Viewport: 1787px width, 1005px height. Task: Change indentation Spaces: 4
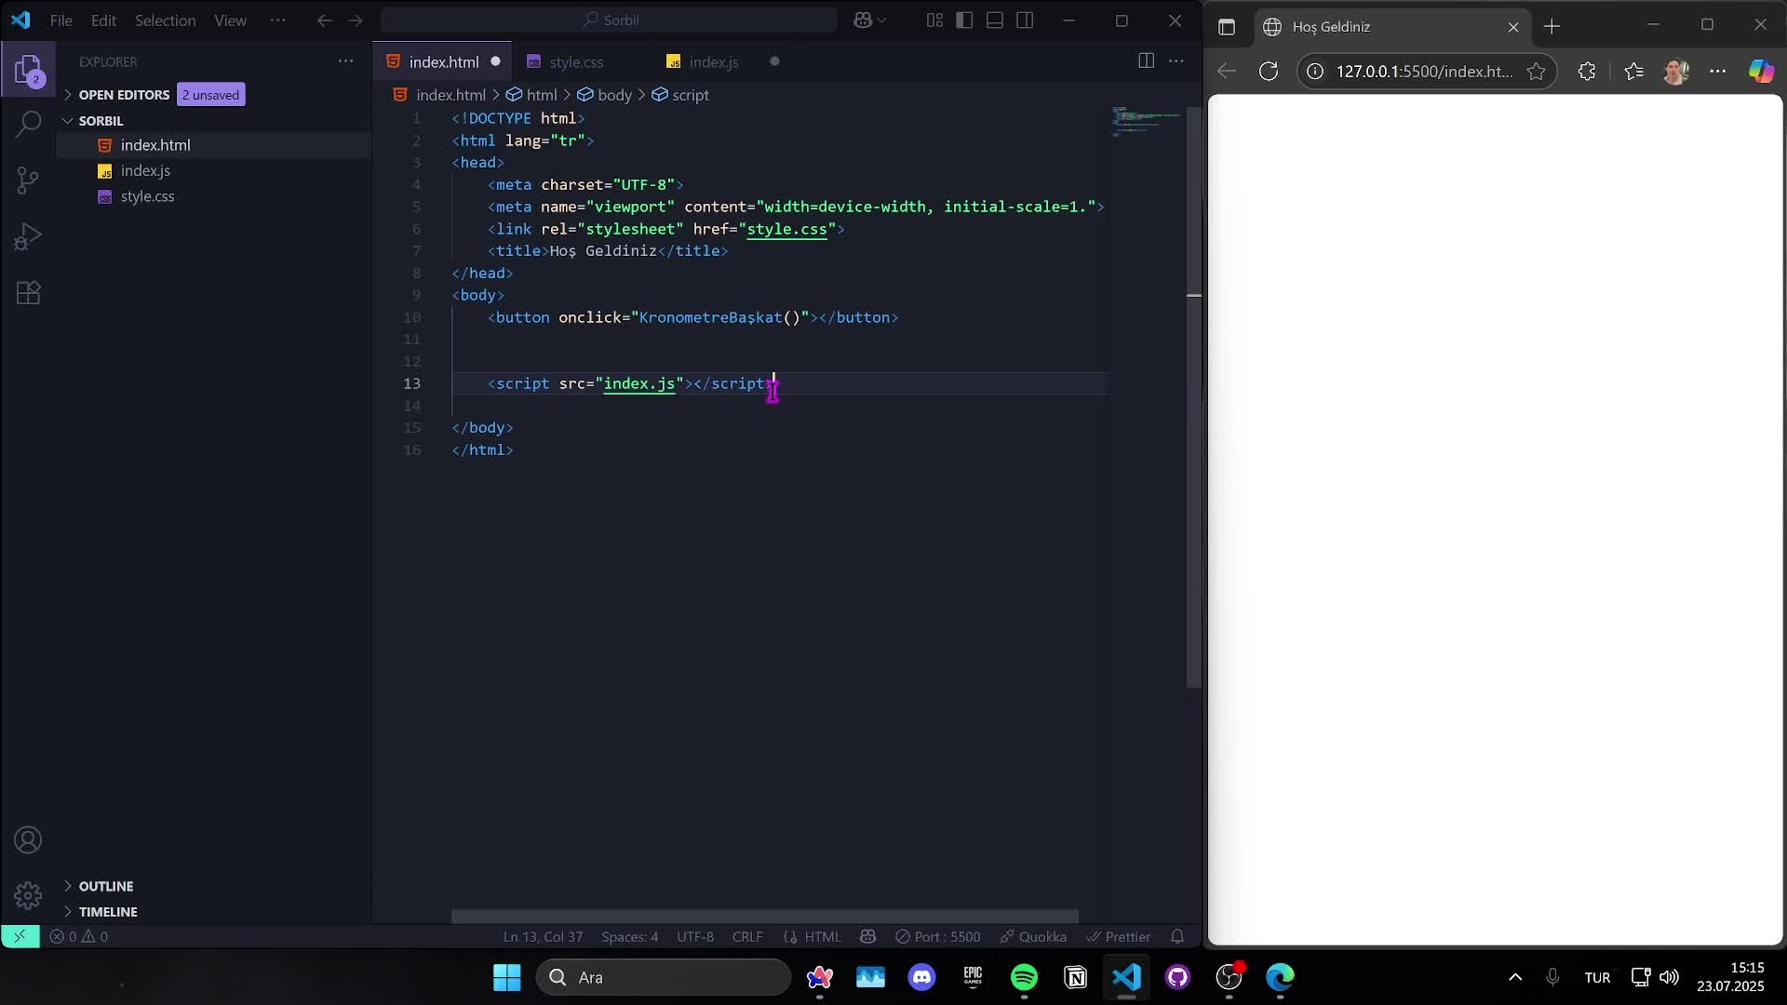click(629, 936)
